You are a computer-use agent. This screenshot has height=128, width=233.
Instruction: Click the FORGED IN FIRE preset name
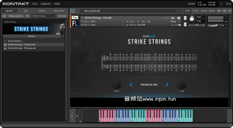tap(149, 85)
